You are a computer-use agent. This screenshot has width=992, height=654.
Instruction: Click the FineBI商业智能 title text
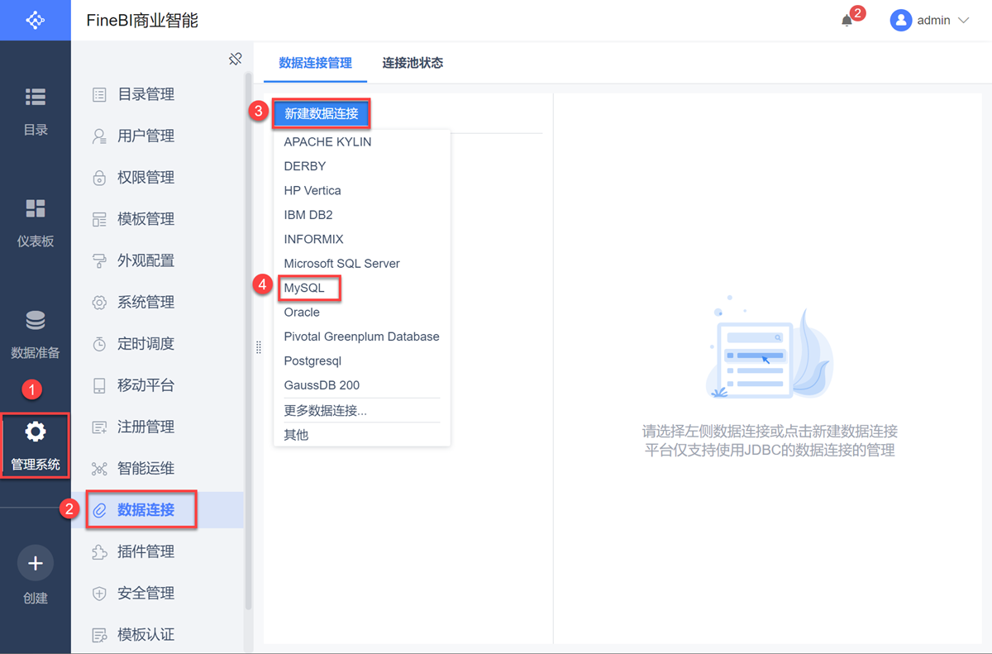point(142,21)
